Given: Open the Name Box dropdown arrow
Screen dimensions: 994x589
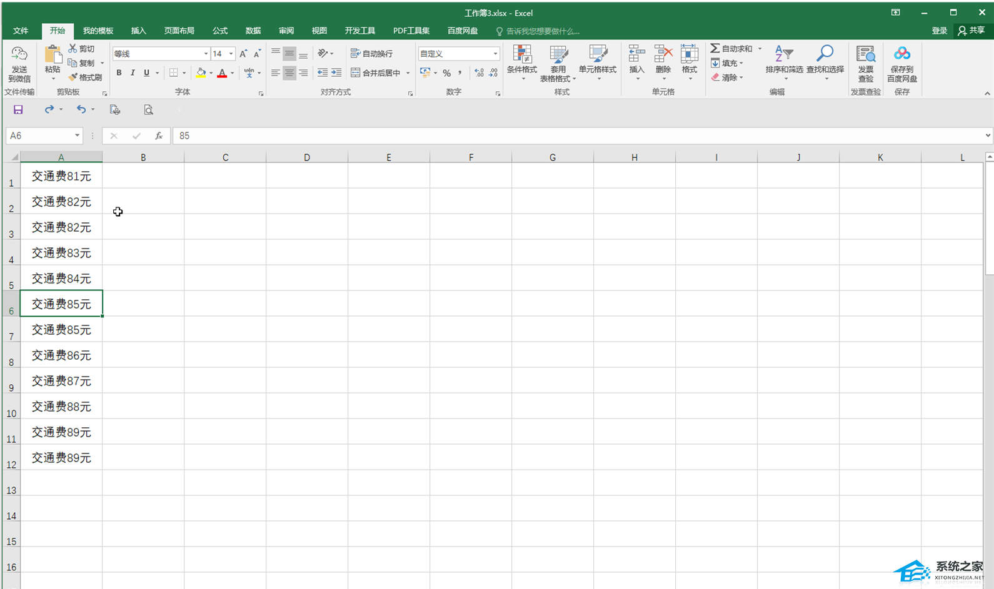Looking at the screenshot, I should [x=78, y=136].
